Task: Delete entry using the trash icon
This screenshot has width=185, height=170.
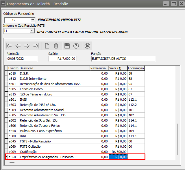Action: pos(56,46)
